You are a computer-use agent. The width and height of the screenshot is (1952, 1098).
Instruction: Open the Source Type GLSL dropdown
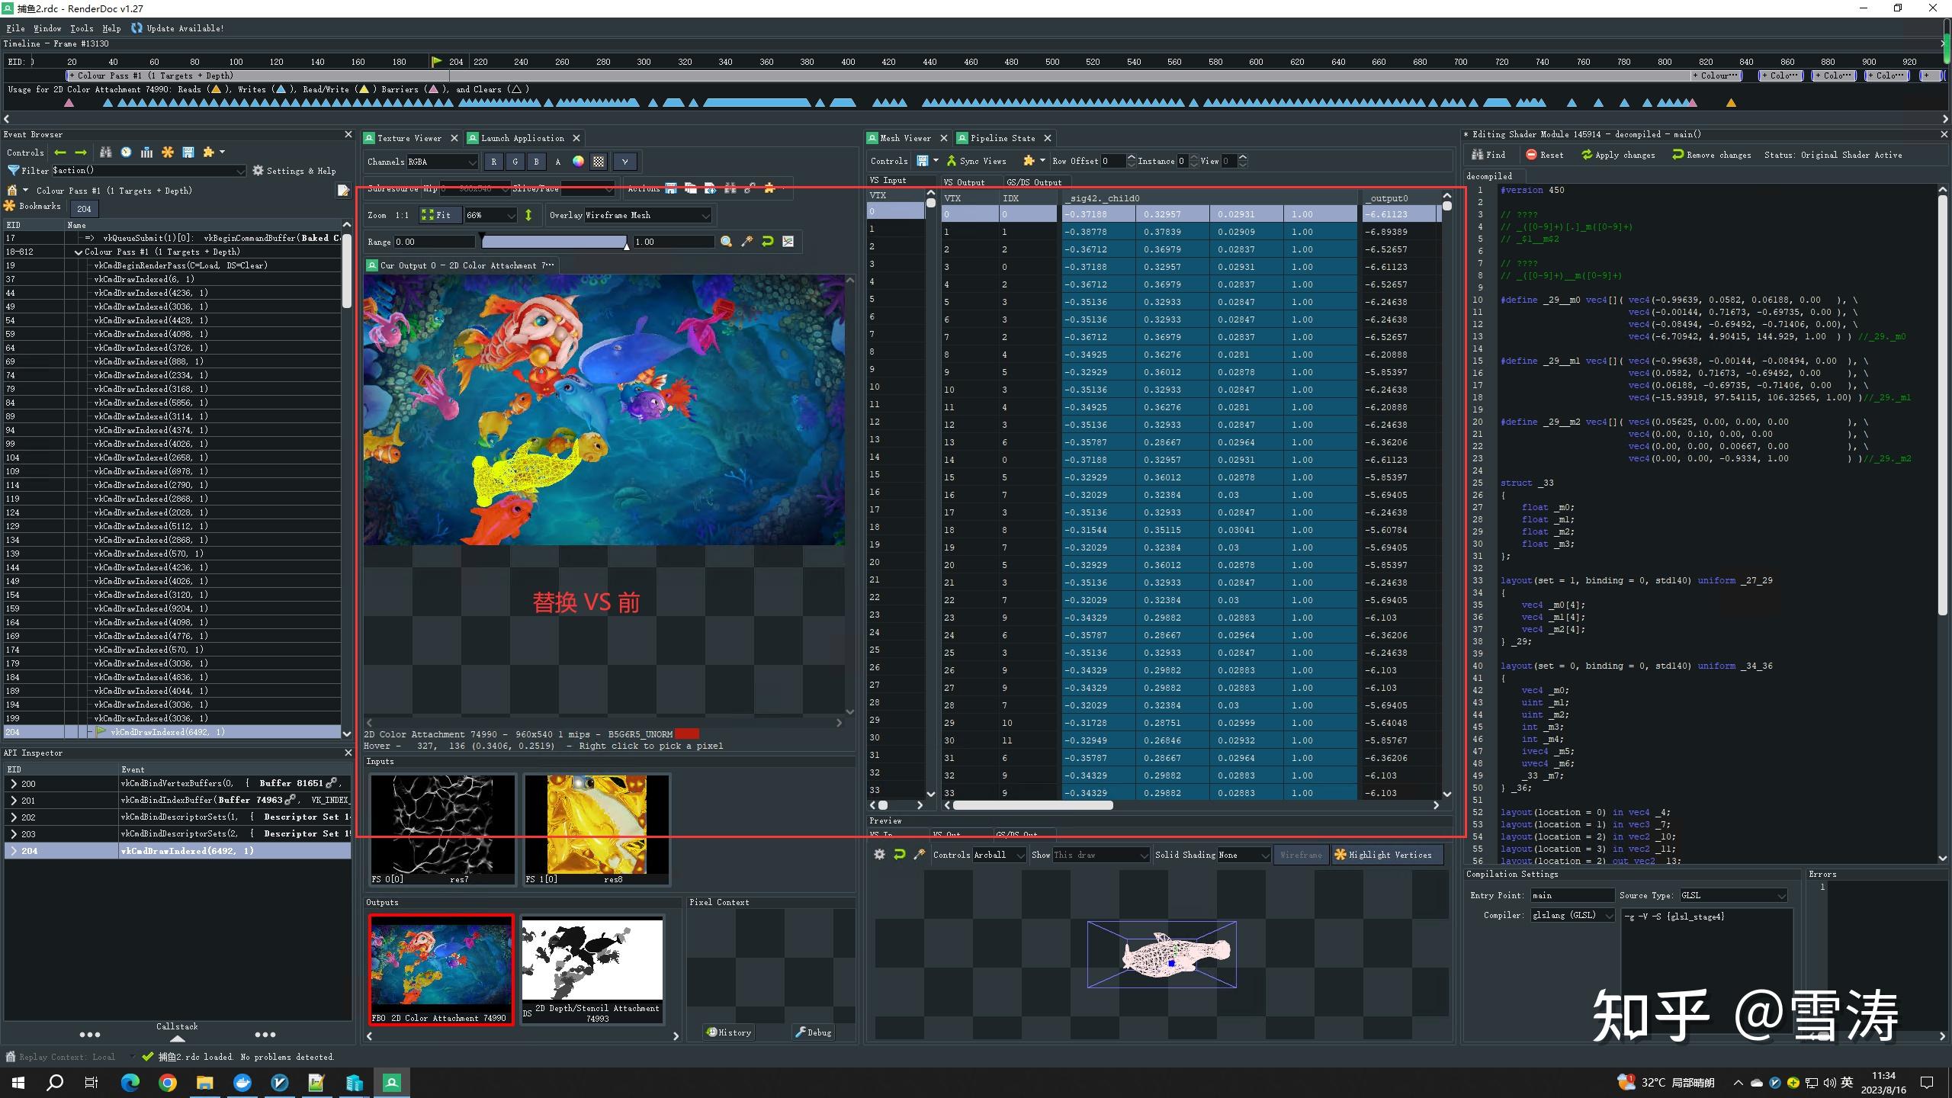(1733, 895)
